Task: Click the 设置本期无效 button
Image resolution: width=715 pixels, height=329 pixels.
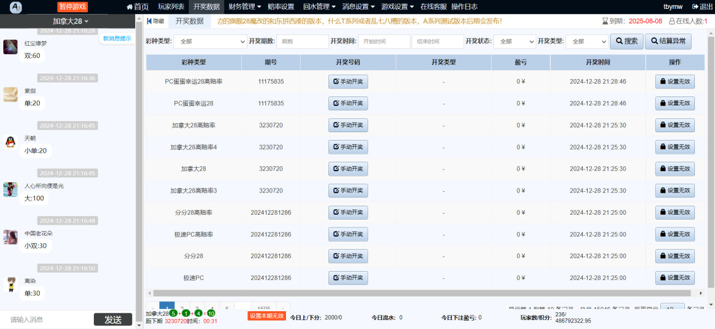Action: click(266, 316)
